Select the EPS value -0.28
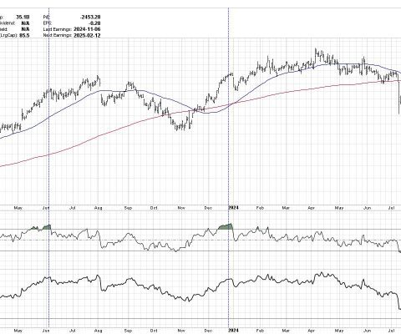 click(x=95, y=23)
